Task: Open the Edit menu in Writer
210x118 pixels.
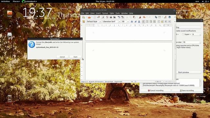Action: pyautogui.click(x=87, y=13)
